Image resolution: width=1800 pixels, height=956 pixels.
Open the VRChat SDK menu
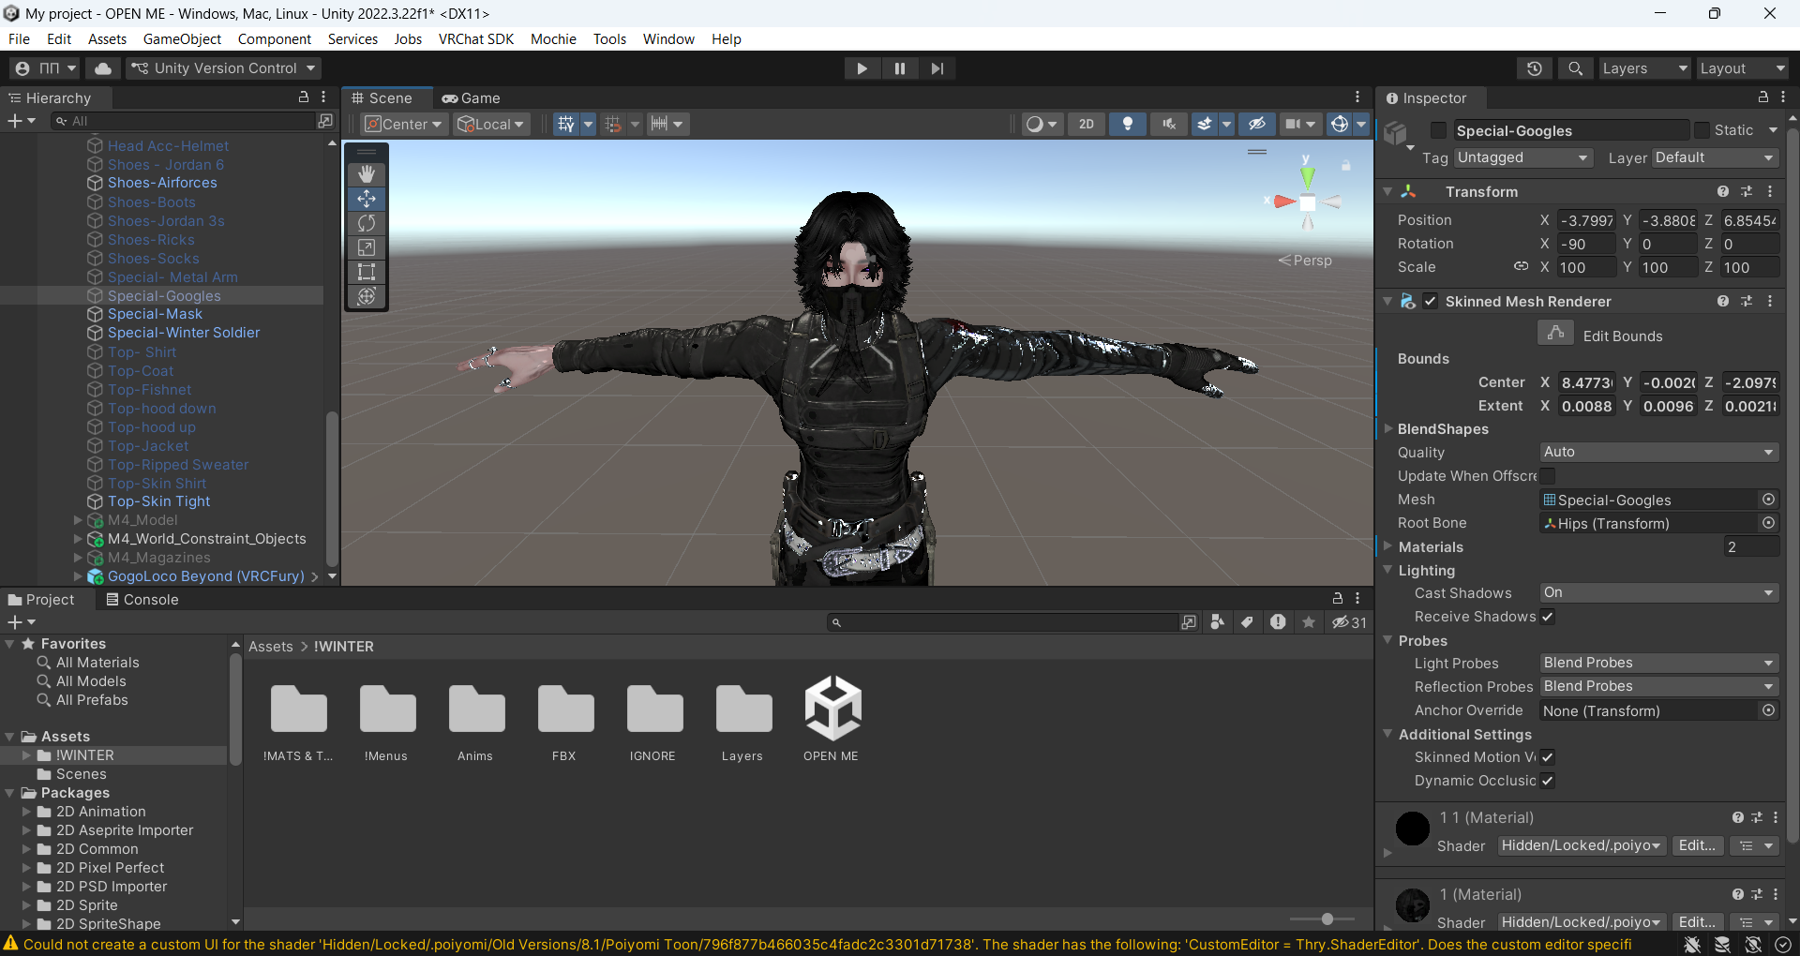click(475, 38)
